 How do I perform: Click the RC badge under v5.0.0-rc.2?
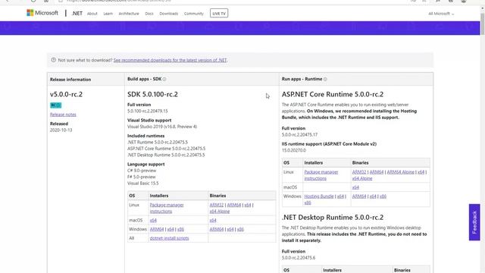[x=55, y=105]
